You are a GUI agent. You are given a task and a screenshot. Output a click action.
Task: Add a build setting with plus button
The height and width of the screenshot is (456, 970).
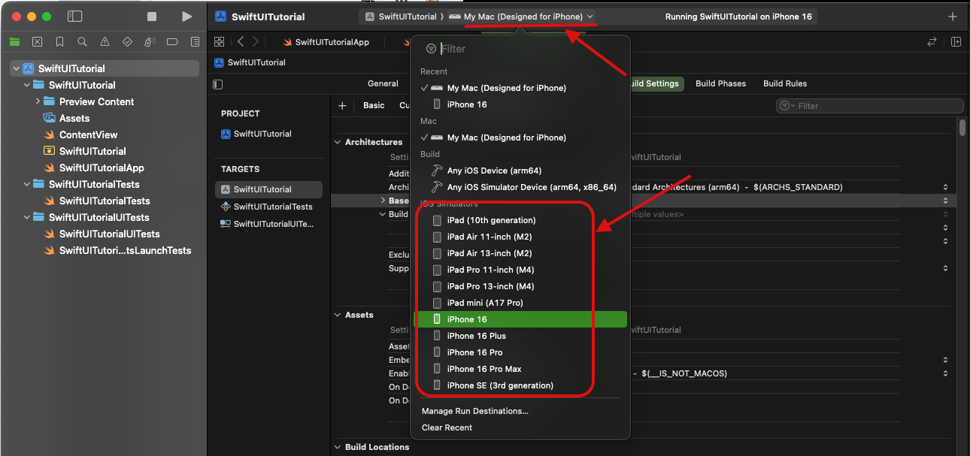pos(342,106)
